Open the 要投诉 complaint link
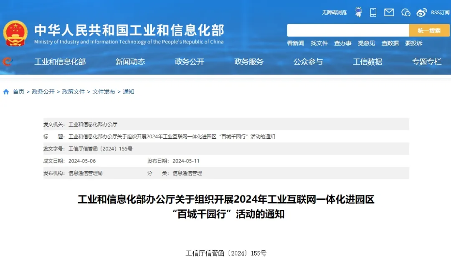 pyautogui.click(x=413, y=43)
